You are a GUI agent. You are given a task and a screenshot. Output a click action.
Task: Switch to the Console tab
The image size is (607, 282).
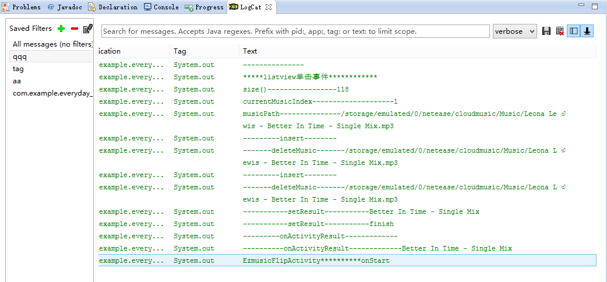(x=161, y=7)
